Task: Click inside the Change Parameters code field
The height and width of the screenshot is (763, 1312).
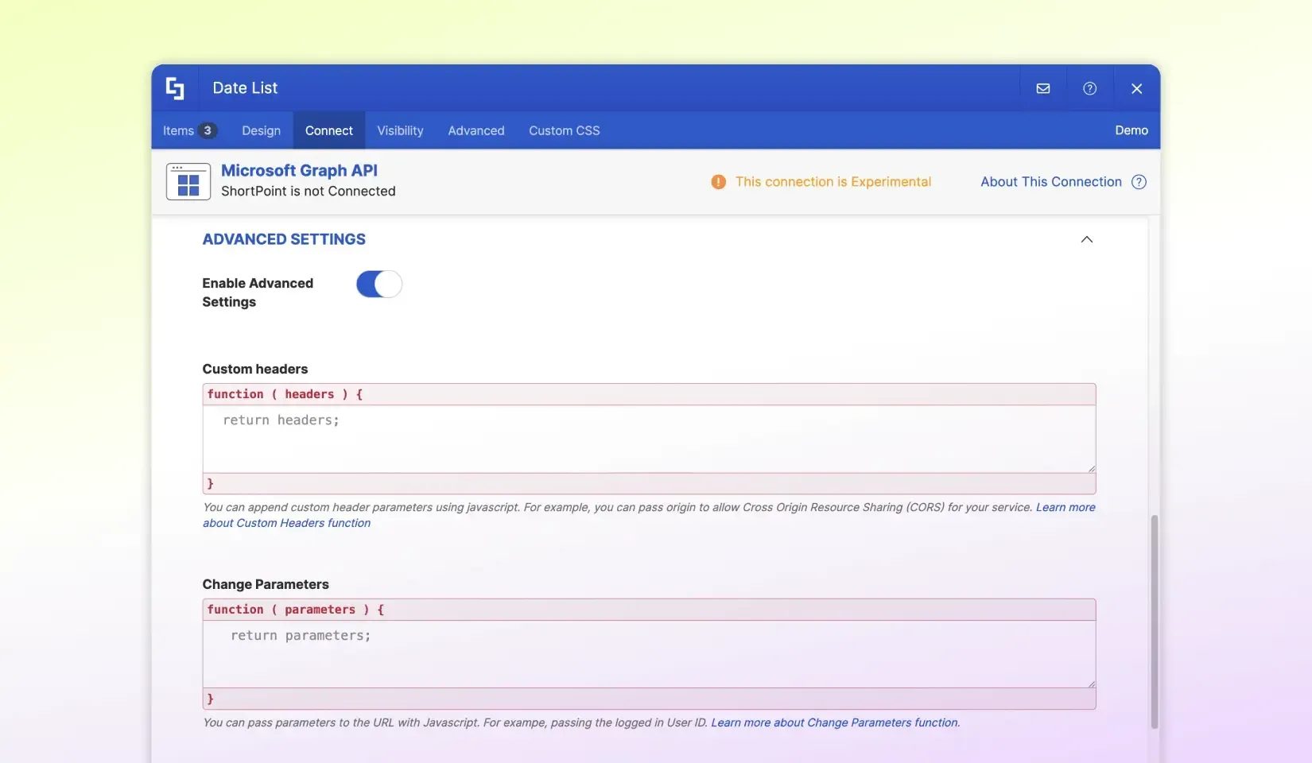Action: coord(649,654)
